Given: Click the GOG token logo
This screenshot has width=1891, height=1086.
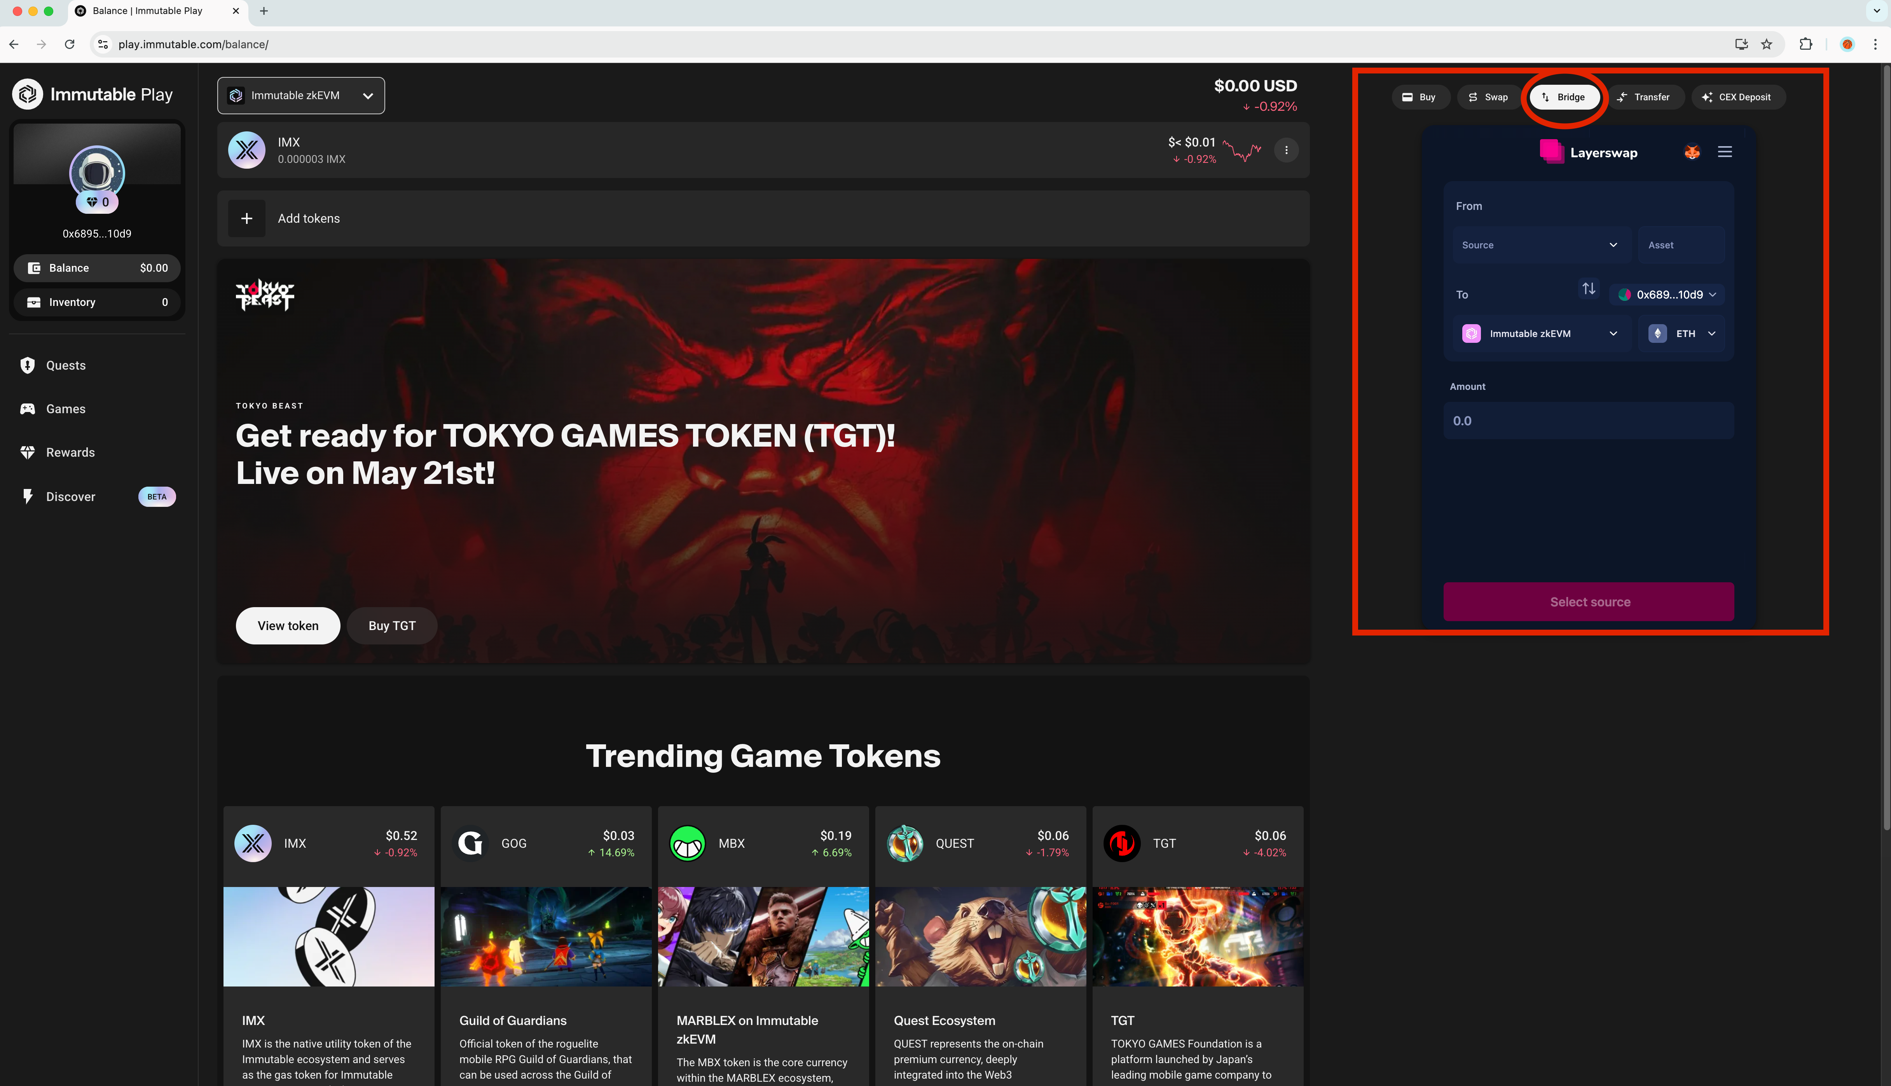Looking at the screenshot, I should pyautogui.click(x=470, y=843).
